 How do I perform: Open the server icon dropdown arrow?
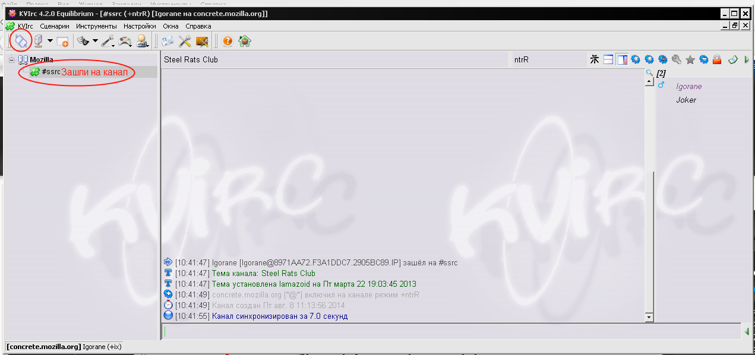point(50,41)
